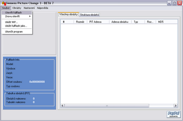183x121 pixels.
Task: Click the Verze label
Action: tap(10, 77)
